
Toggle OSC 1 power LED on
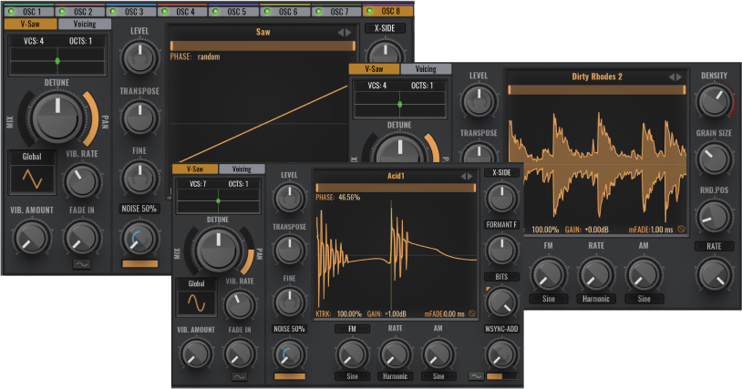[x=9, y=12]
